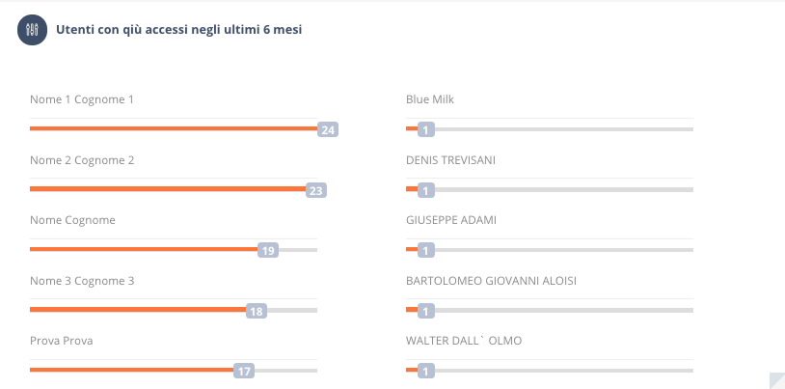
Task: Click the 17 badge on Prova Prova bar
Action: (x=244, y=372)
